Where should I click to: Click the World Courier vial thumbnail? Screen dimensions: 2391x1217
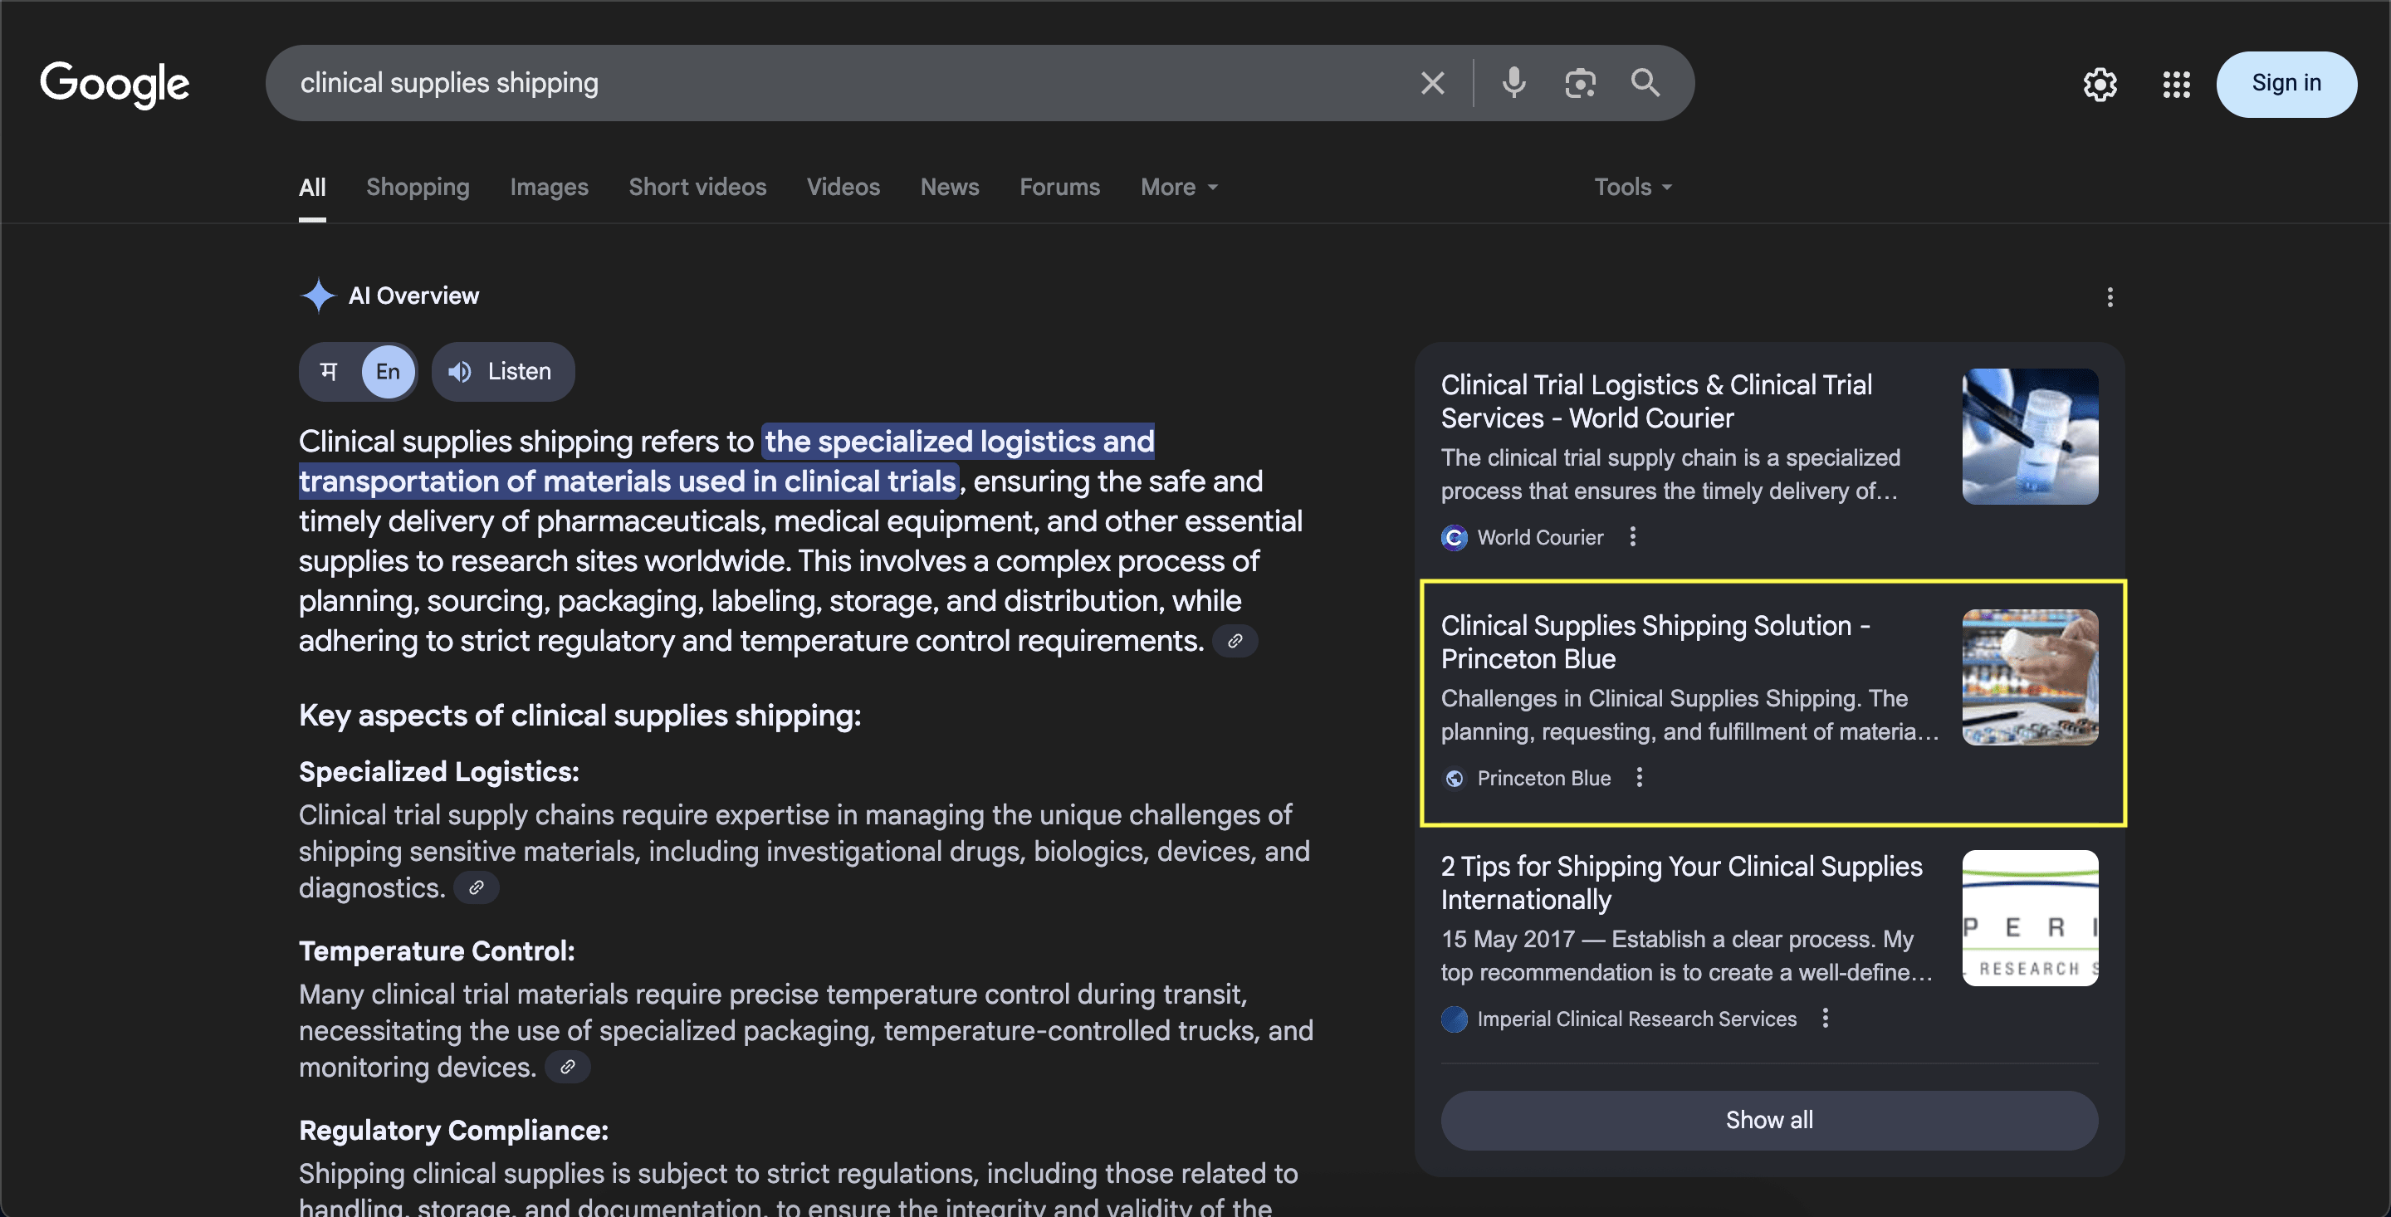coord(2029,437)
